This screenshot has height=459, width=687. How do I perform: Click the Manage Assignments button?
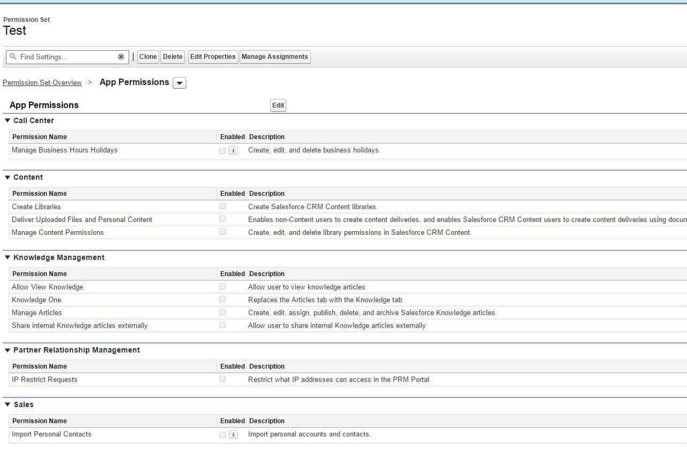(275, 57)
